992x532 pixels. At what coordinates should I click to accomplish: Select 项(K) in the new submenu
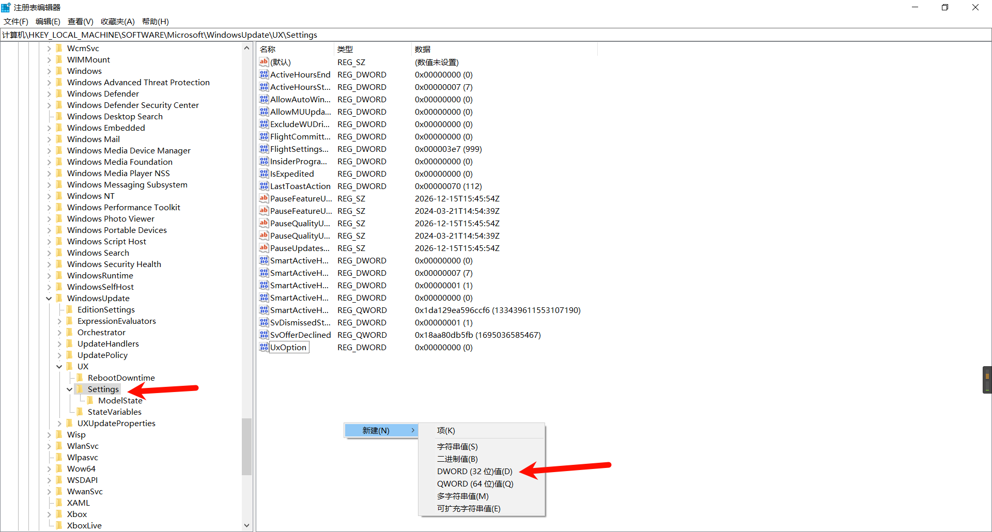point(482,430)
